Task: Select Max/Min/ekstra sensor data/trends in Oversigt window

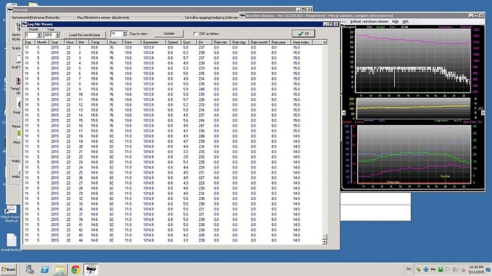Action: click(x=103, y=18)
